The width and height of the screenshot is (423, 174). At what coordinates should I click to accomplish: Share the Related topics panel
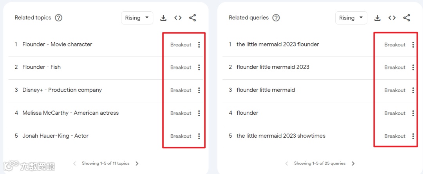coord(192,18)
